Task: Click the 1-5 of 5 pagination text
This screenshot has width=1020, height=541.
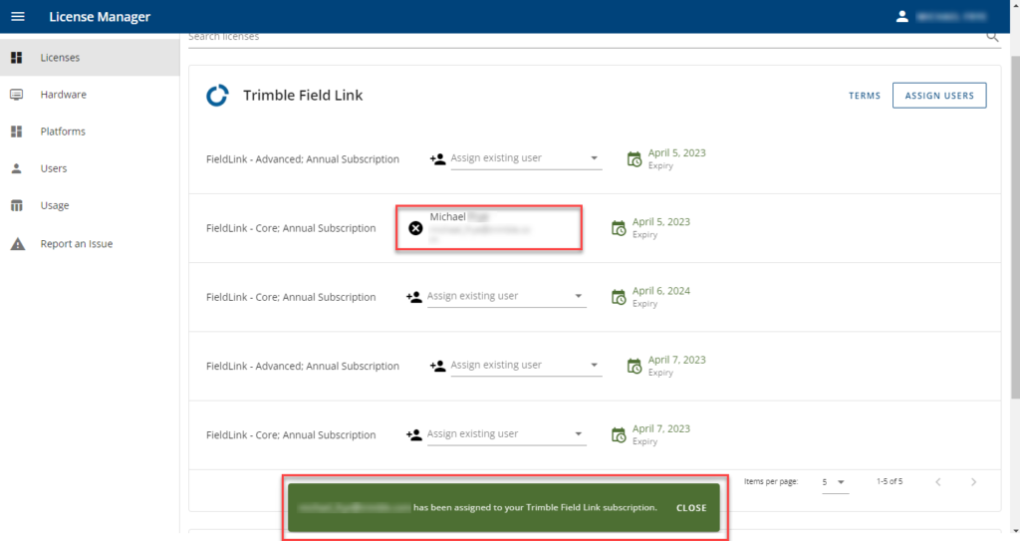Action: tap(890, 482)
